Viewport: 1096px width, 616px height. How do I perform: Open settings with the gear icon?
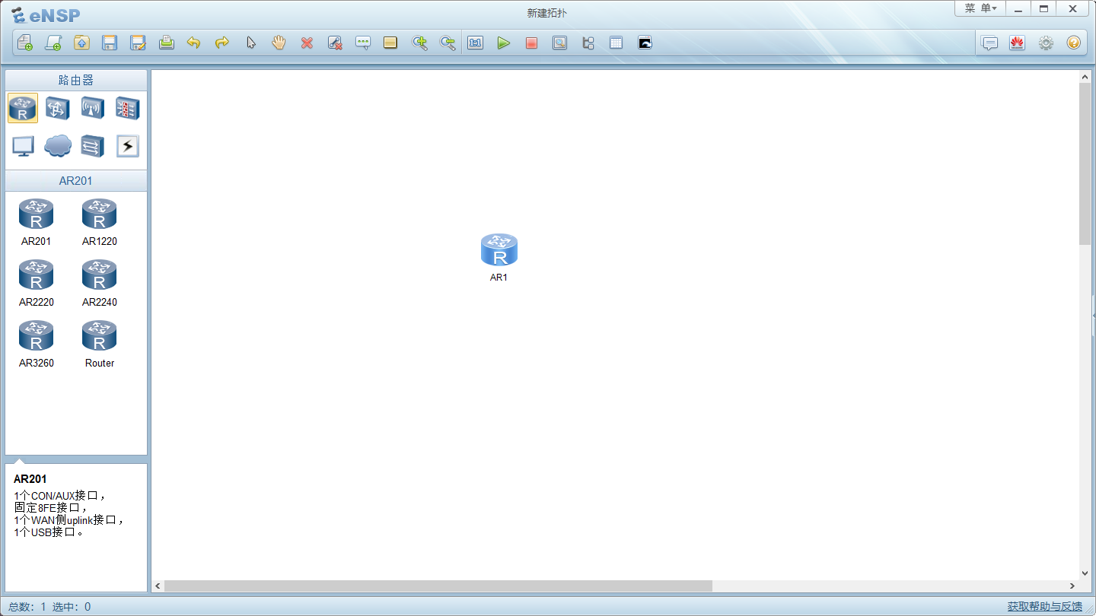click(x=1046, y=43)
